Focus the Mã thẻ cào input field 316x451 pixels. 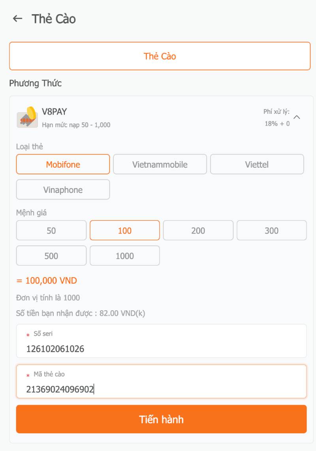161,389
